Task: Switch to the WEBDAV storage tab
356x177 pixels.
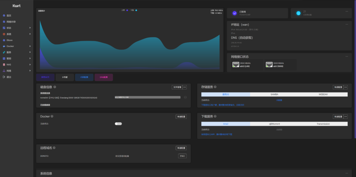Action: click(x=323, y=94)
